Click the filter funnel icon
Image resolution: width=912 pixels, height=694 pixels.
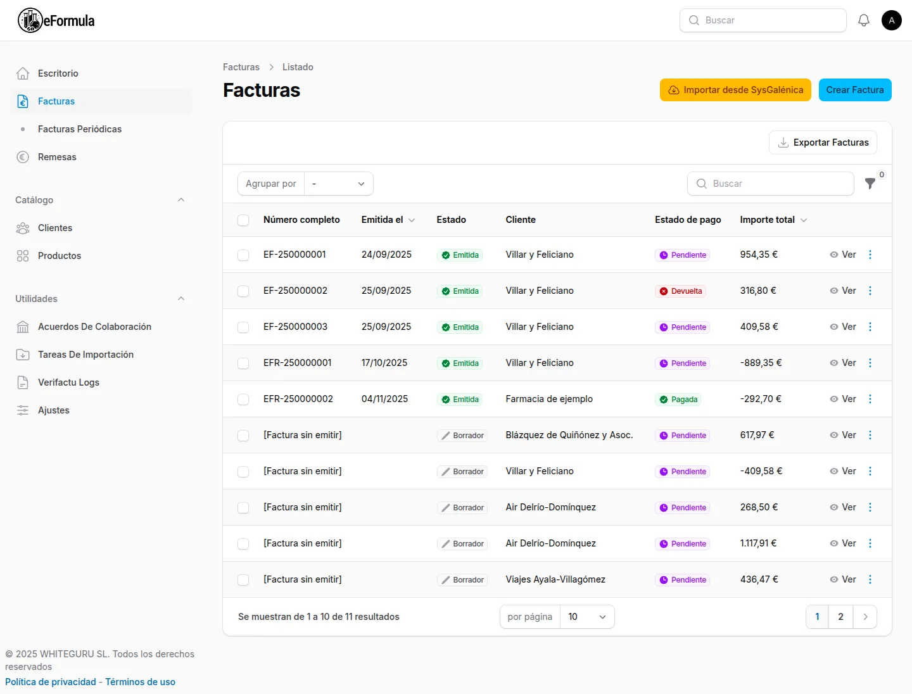[x=870, y=184]
